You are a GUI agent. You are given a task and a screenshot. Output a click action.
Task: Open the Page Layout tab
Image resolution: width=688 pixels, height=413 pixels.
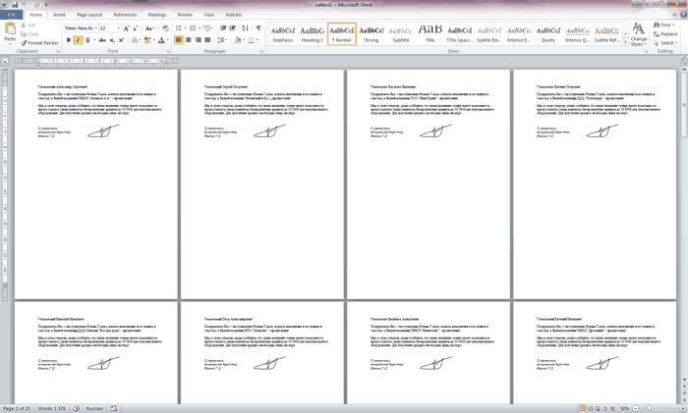[x=89, y=15]
